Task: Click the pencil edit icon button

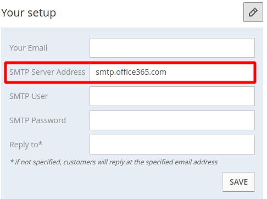Action: (253, 12)
